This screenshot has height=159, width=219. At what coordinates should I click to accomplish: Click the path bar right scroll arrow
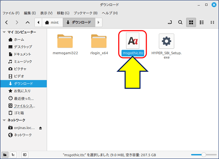[x=99, y=22]
